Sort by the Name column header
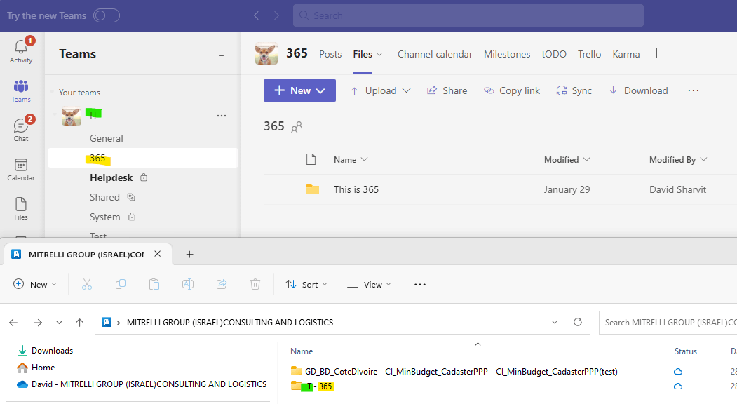The image size is (737, 404). [350, 159]
